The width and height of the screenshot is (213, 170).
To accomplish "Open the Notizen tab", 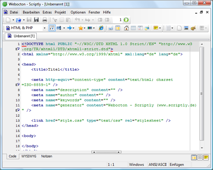I will 46,156.
